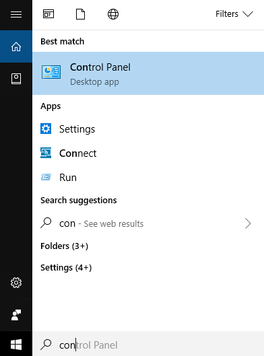
Task: Select 'con - See web results' suggestion
Action: click(x=148, y=223)
